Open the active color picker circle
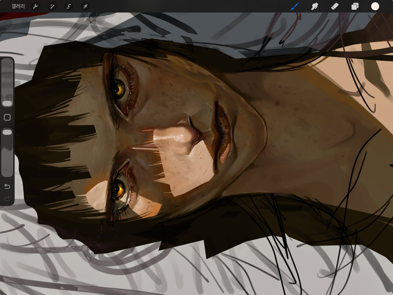 375,6
